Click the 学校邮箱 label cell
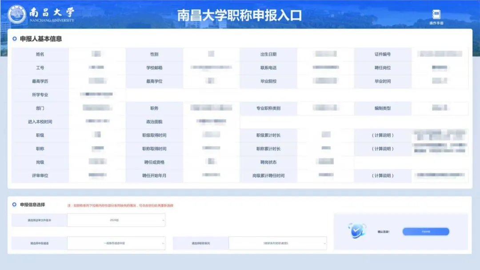 (x=154, y=68)
